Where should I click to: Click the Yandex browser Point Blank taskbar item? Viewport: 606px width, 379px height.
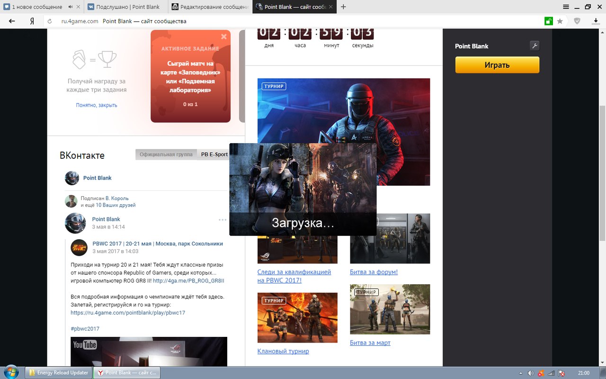coord(126,373)
